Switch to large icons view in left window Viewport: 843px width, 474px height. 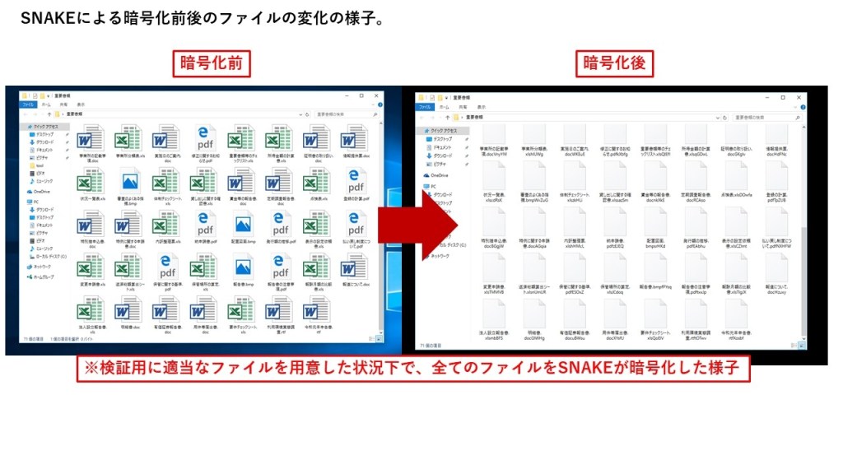[x=380, y=339]
